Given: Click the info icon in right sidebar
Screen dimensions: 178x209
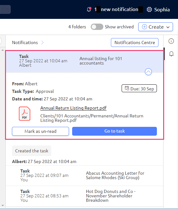Looking at the screenshot, I should (171, 41).
